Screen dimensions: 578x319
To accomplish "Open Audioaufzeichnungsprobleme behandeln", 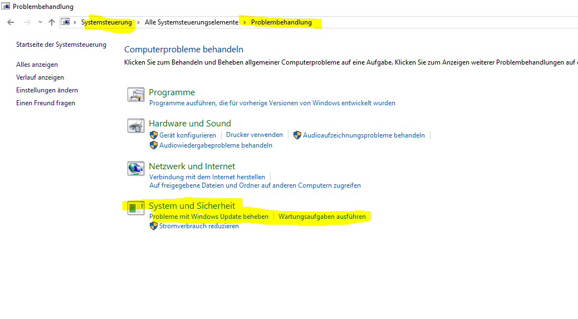I will point(364,135).
